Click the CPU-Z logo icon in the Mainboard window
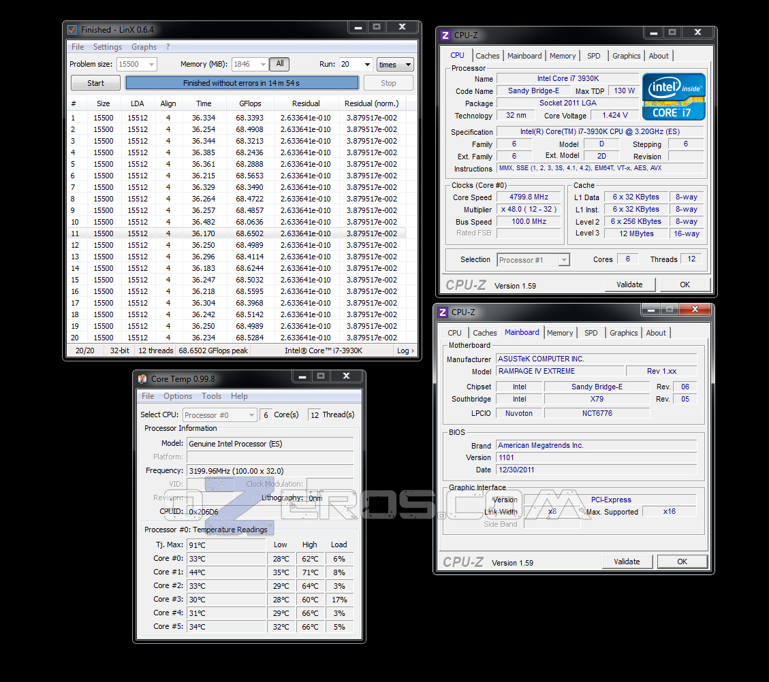 click(x=443, y=312)
